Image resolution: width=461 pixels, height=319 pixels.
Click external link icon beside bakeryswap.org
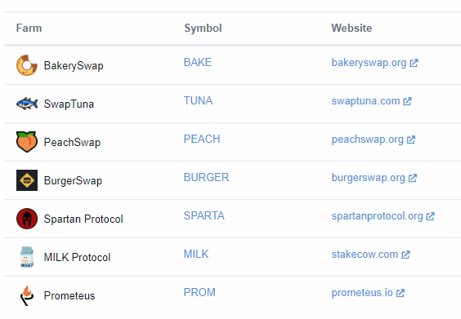pyautogui.click(x=414, y=63)
